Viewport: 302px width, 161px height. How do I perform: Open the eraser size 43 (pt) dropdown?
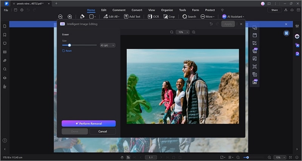point(108,45)
